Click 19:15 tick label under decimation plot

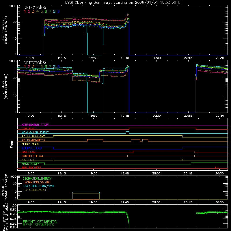click(62, 202)
